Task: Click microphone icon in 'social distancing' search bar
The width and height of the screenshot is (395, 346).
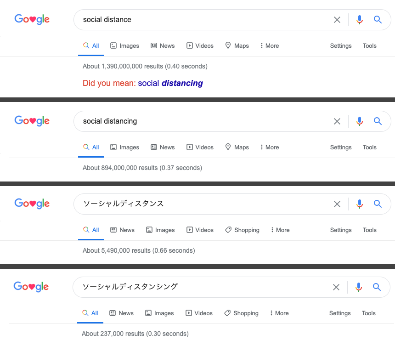Action: pyautogui.click(x=360, y=121)
